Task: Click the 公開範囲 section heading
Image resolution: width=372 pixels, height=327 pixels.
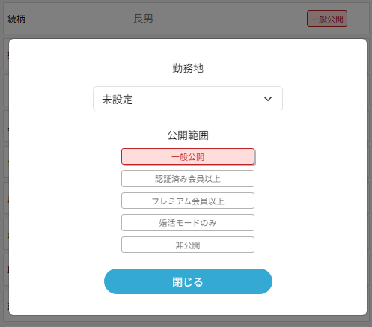Action: tap(188, 135)
